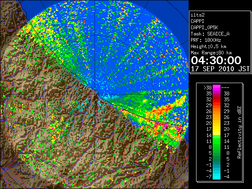Click the 'Task: SEAICE_A' text

click(210, 34)
